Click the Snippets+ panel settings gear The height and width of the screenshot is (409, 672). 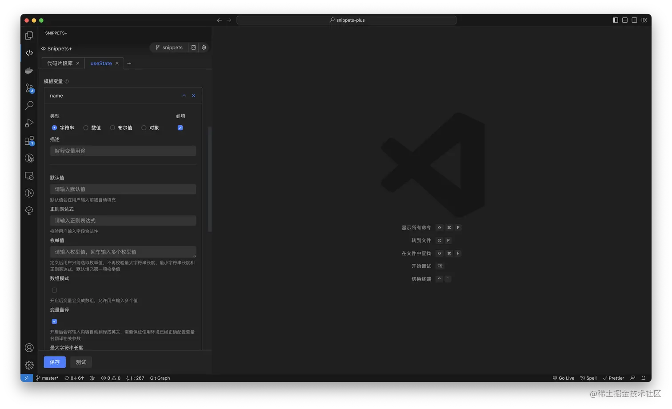tap(204, 48)
